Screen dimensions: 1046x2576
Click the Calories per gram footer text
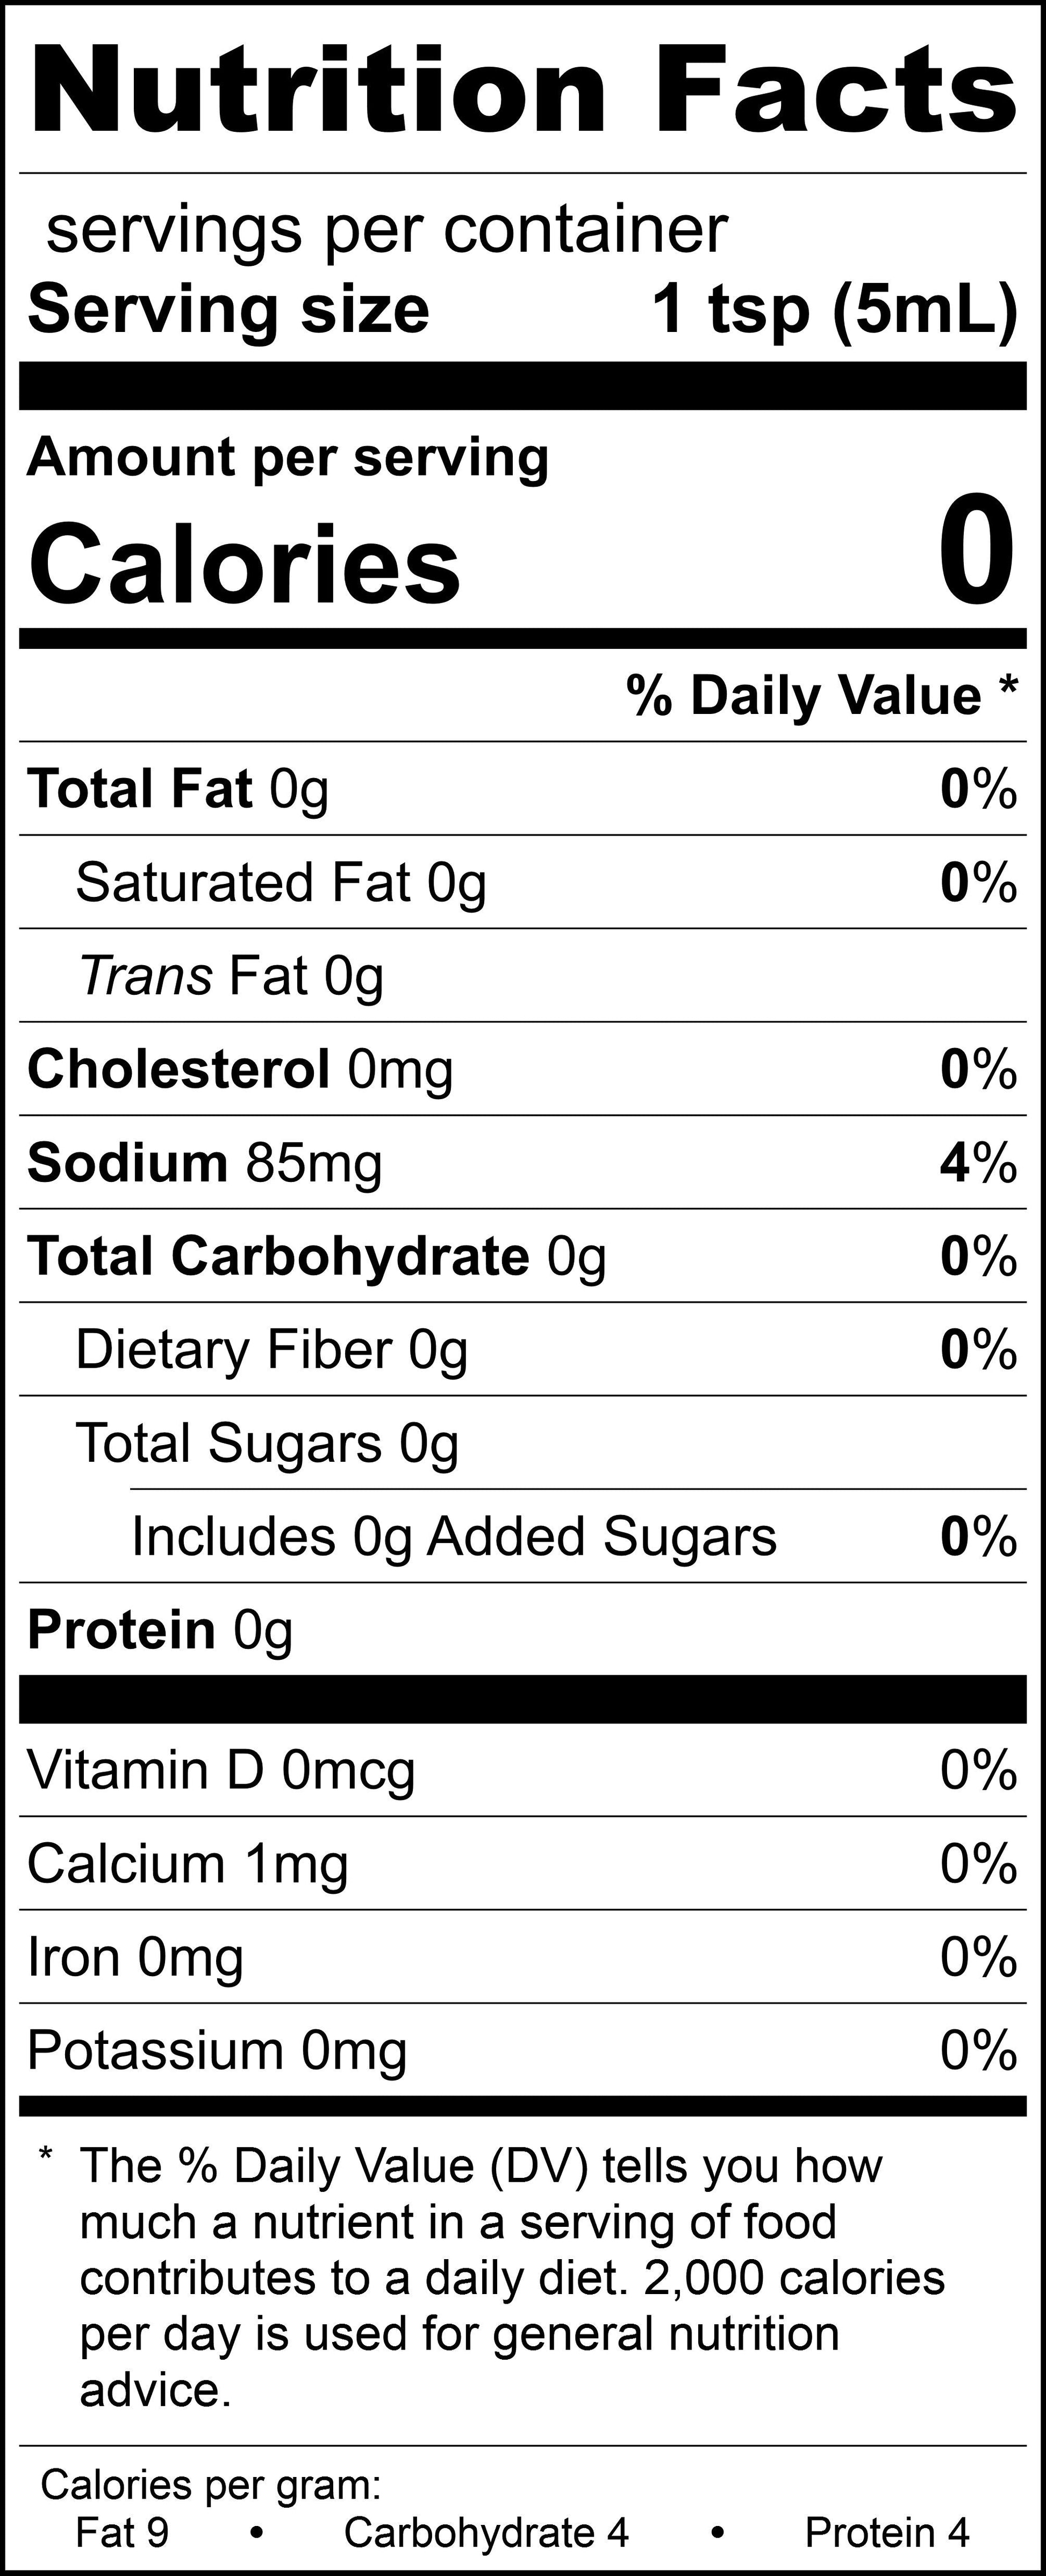tap(211, 2484)
